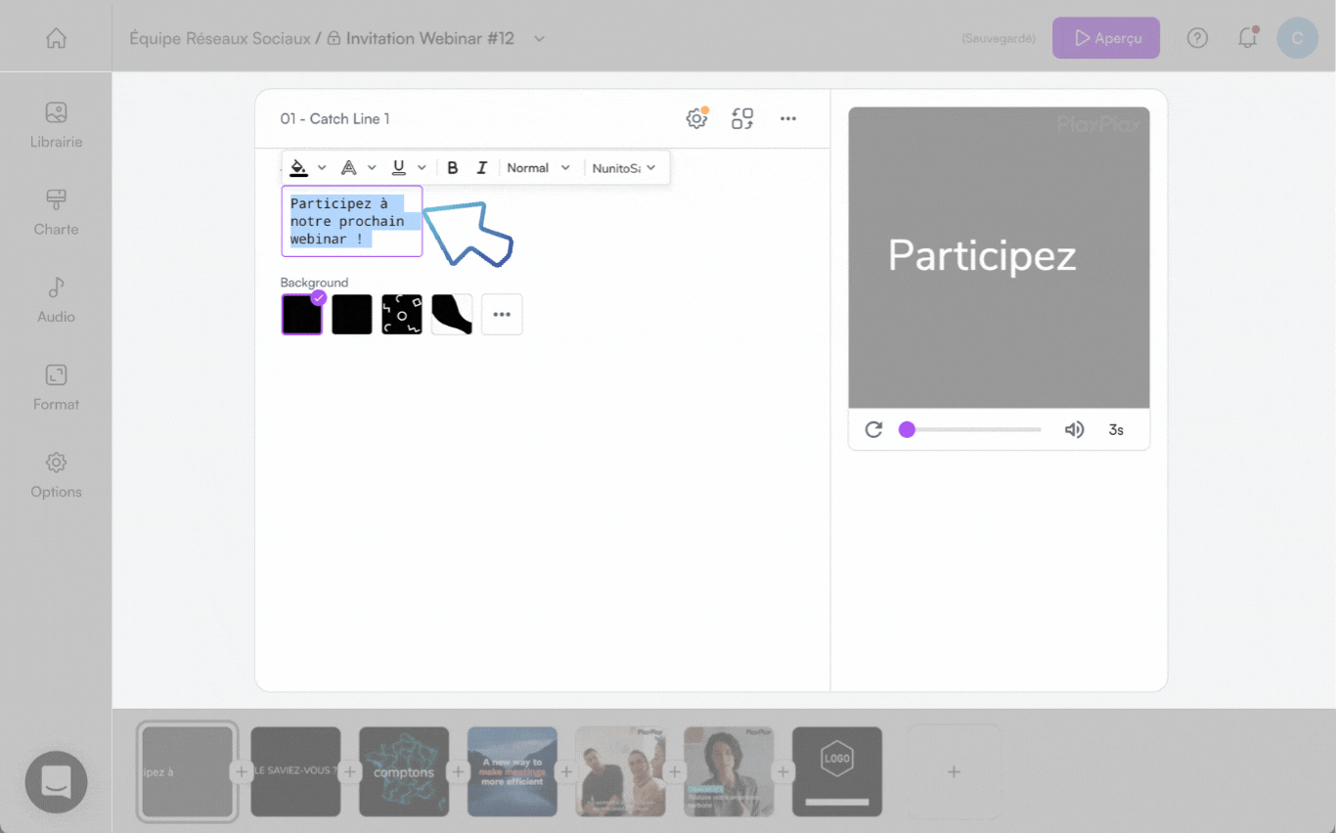
Task: Add slide after the first thumbnail
Action: (x=242, y=772)
